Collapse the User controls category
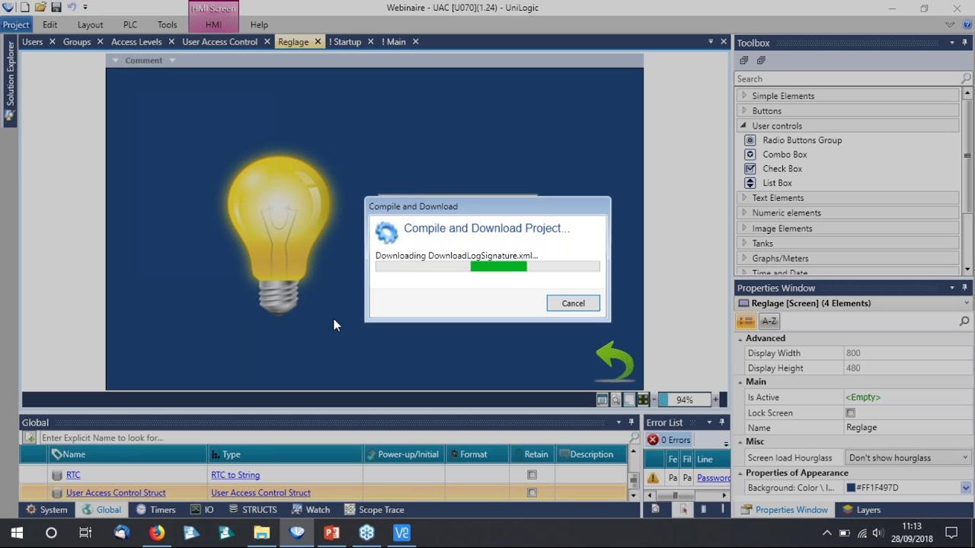Image resolution: width=975 pixels, height=548 pixels. pos(743,126)
